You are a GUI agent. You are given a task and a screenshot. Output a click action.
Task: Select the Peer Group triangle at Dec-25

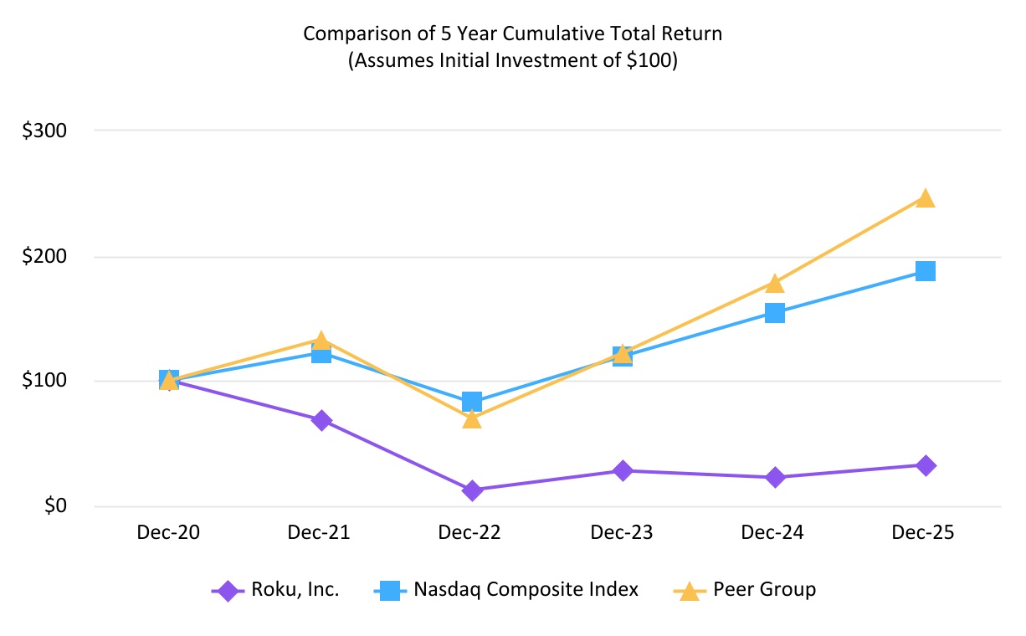(925, 198)
